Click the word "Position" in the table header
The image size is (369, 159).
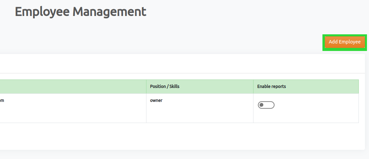[x=158, y=87]
